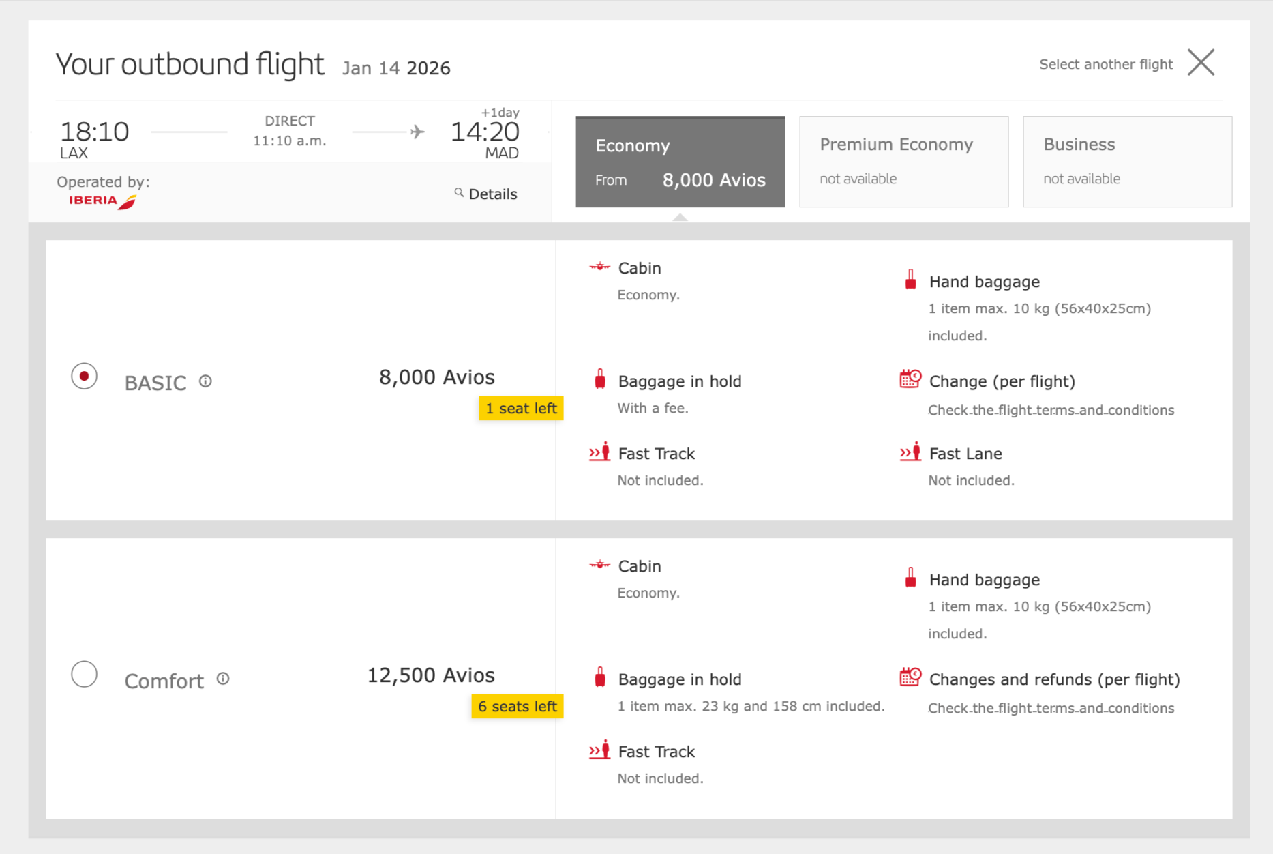Click Select another flight

tap(1106, 63)
